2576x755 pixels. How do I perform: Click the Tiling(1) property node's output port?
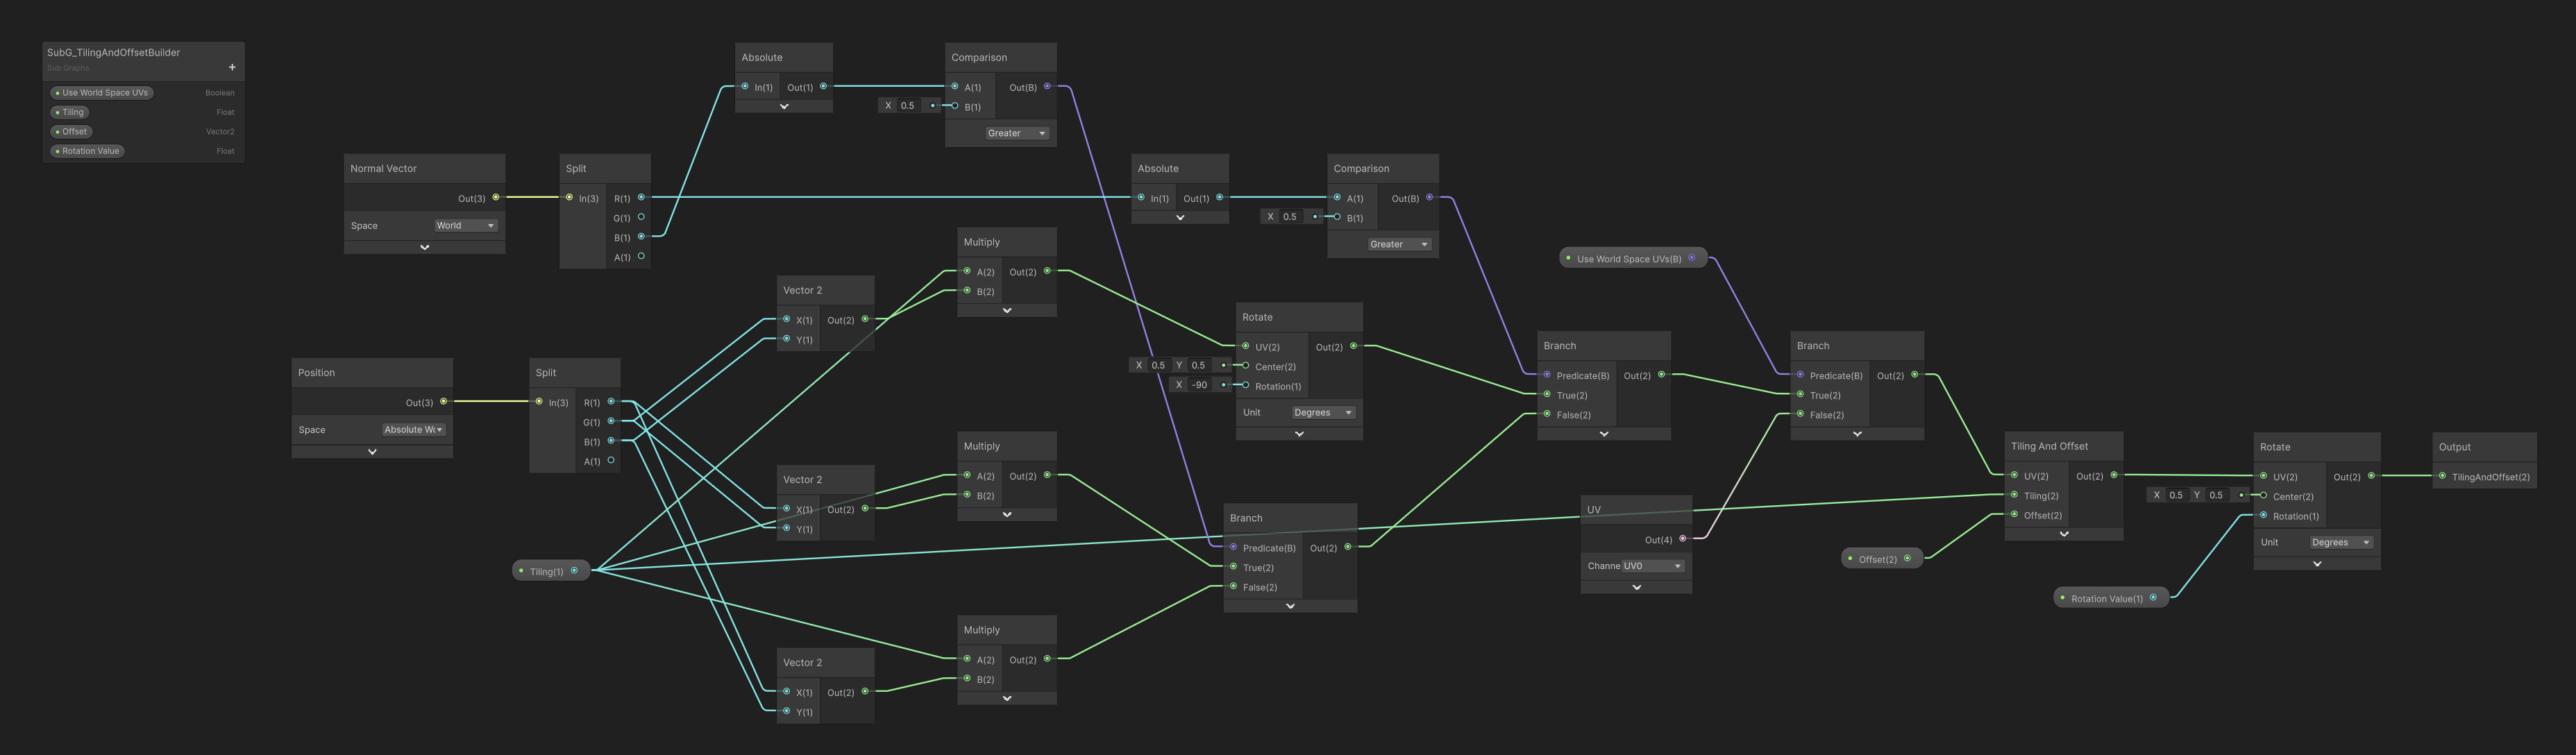(x=574, y=570)
